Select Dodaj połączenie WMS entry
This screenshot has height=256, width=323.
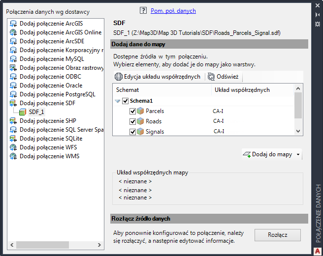pos(49,156)
